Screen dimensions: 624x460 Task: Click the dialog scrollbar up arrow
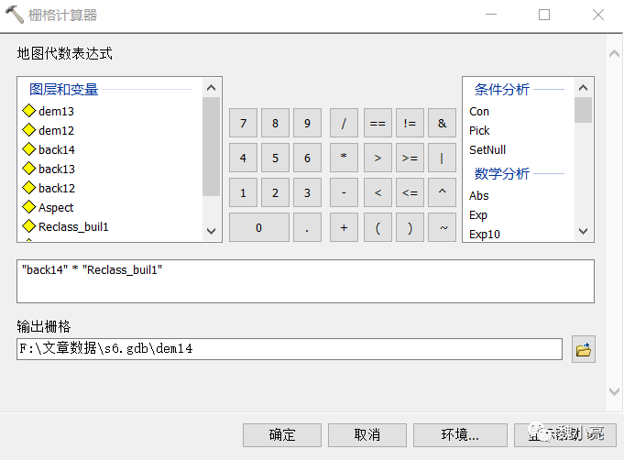coord(615,54)
